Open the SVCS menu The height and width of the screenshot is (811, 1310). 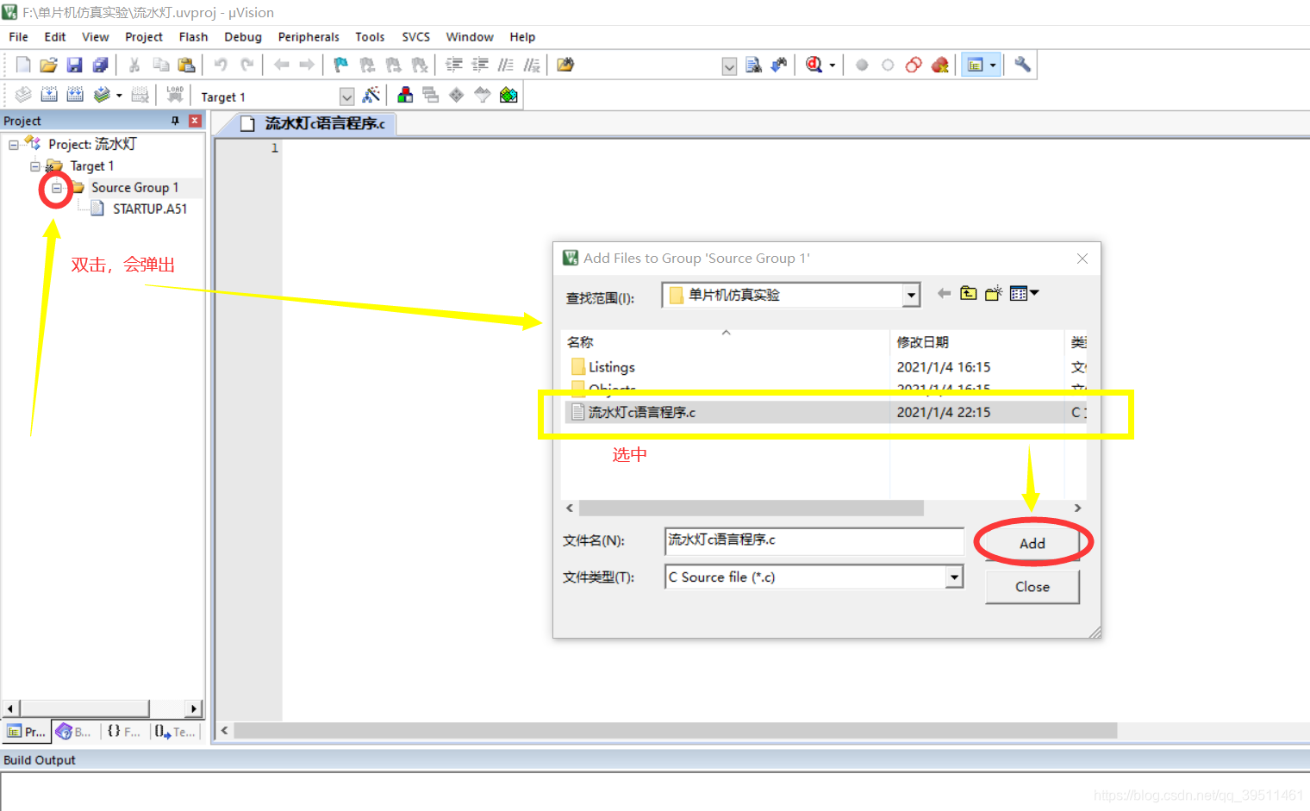click(415, 37)
